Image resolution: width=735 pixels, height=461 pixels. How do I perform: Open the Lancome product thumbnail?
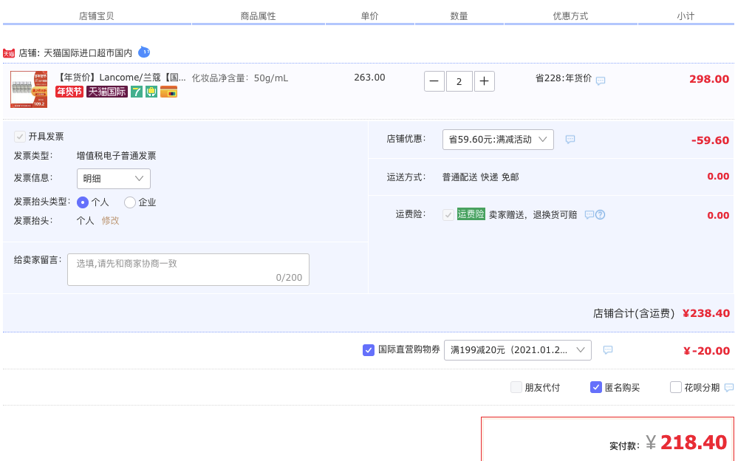29,89
